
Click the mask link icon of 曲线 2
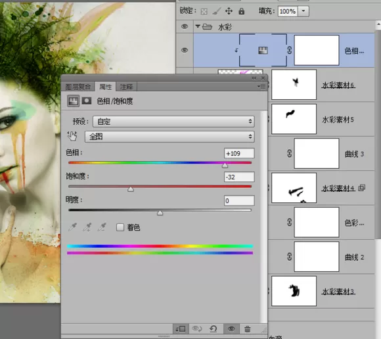pyautogui.click(x=290, y=257)
